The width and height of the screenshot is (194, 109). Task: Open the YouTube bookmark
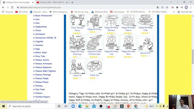click(x=22, y=12)
